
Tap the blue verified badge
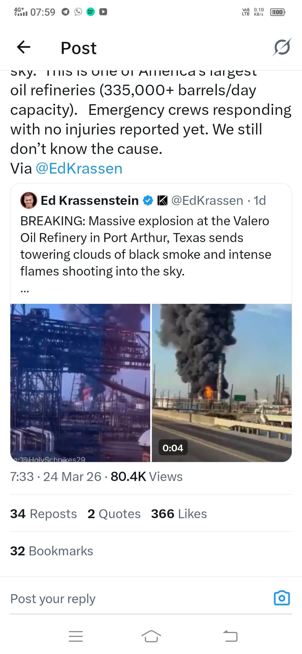tap(148, 200)
